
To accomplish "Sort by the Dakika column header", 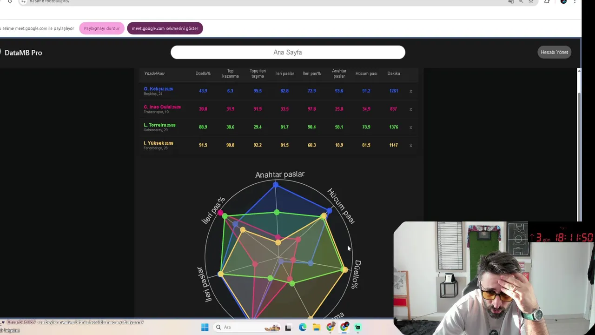I will pyautogui.click(x=394, y=74).
